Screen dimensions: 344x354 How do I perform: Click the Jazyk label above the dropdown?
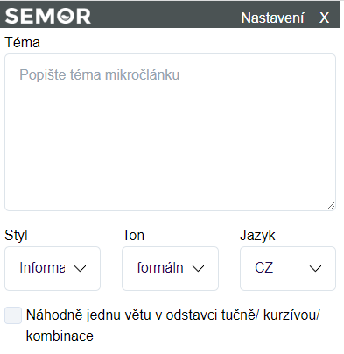pos(257,236)
